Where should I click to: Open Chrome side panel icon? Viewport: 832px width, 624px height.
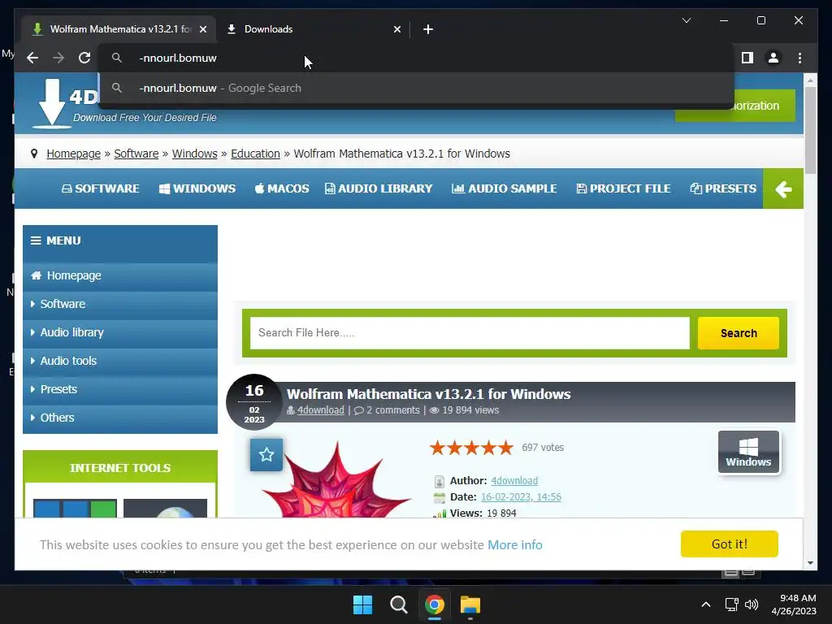(x=747, y=58)
